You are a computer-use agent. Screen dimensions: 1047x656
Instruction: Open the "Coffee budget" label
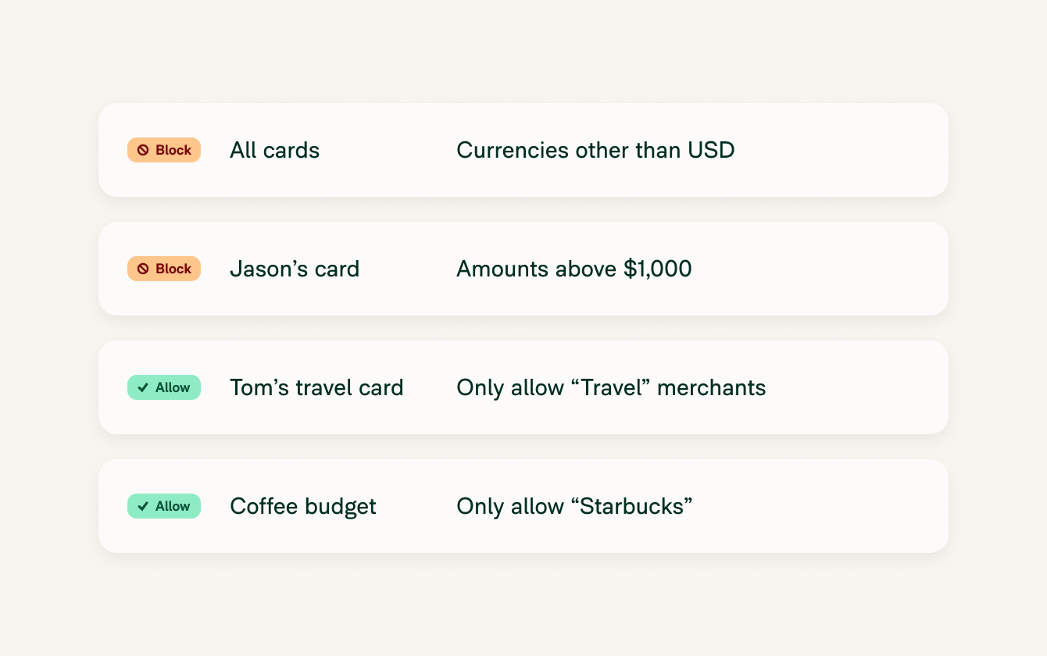pyautogui.click(x=303, y=506)
